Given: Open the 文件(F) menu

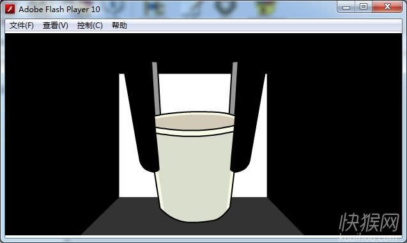Looking at the screenshot, I should coord(22,26).
